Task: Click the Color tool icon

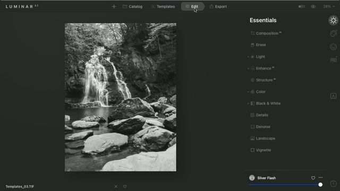Action: [252, 92]
